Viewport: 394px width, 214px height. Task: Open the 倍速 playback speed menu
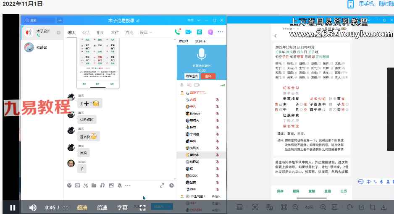coord(102,207)
